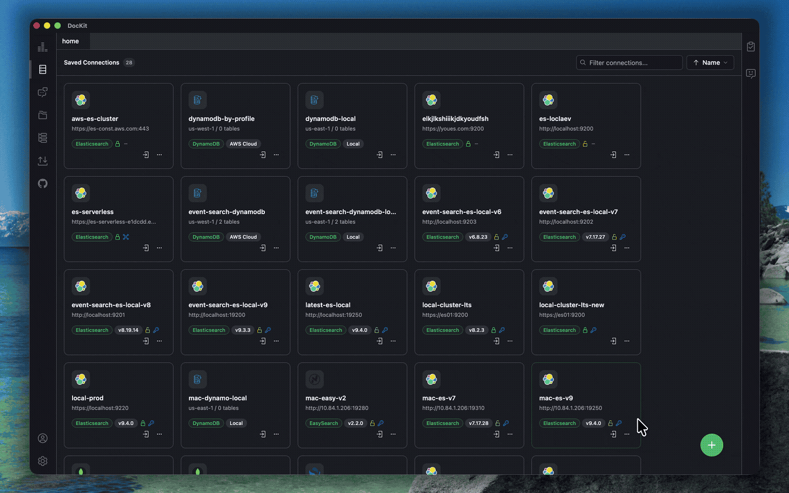Connect to es-serverless via its login icon

click(146, 248)
